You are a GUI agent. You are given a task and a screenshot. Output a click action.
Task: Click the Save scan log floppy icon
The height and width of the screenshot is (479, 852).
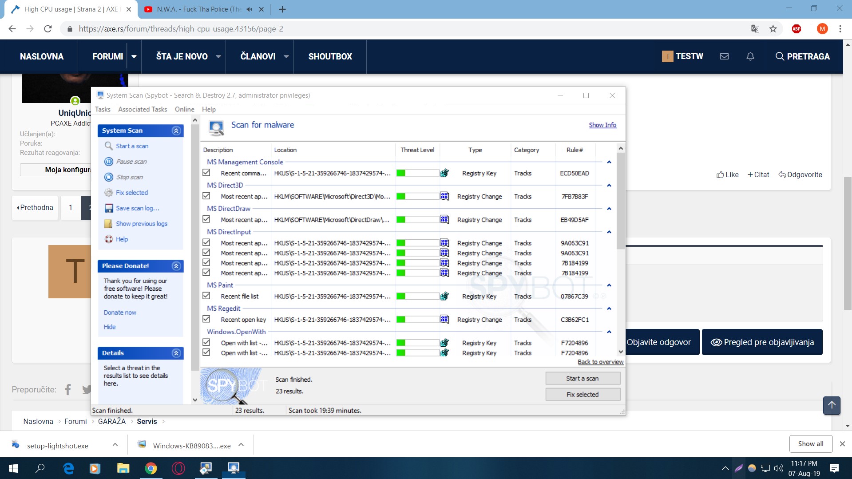tap(108, 208)
